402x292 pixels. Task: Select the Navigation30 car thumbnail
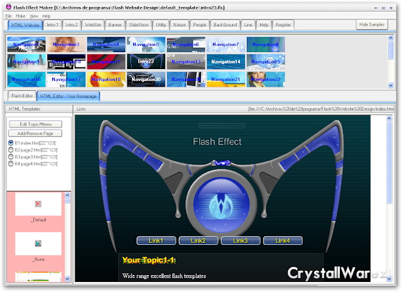pyautogui.click(x=146, y=79)
